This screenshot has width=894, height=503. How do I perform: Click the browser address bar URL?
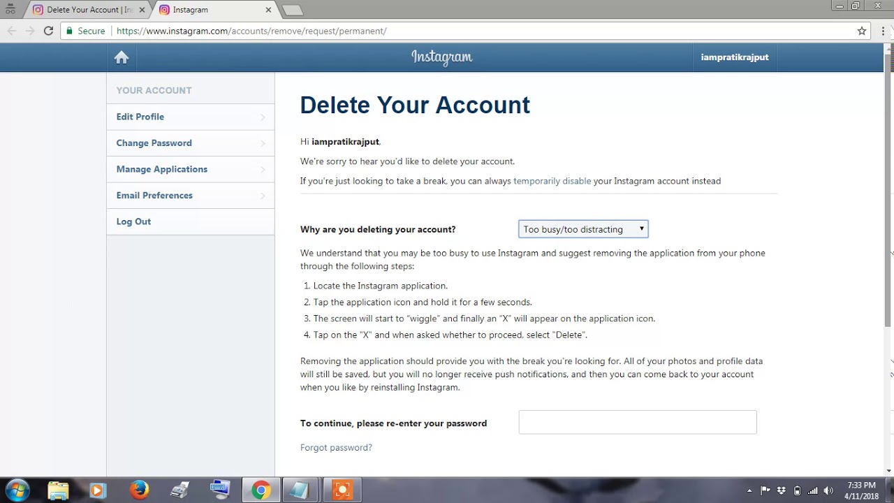click(251, 31)
